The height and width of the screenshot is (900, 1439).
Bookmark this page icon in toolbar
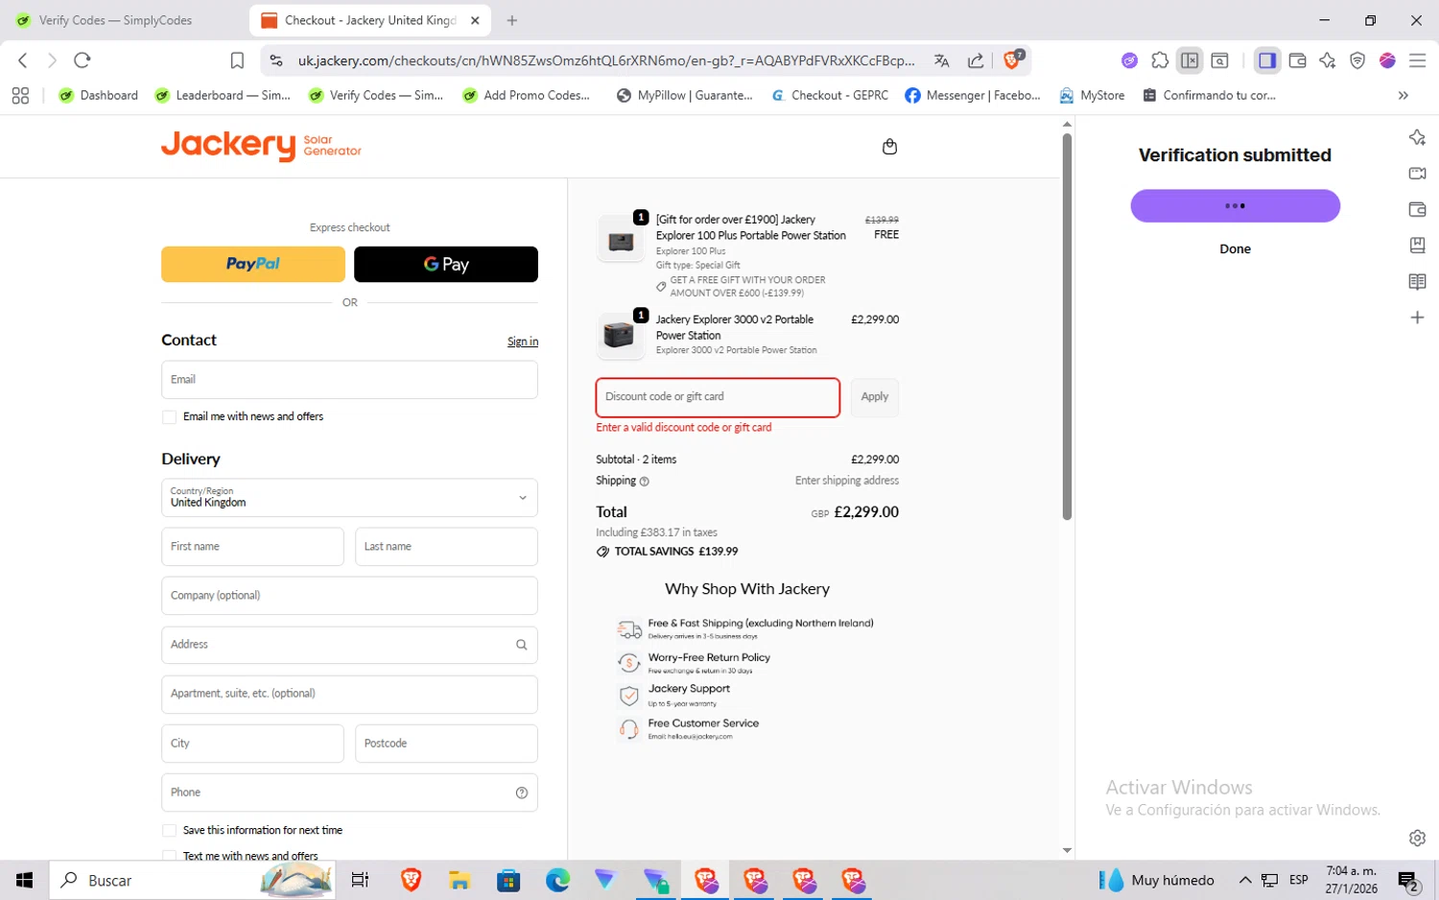point(237,60)
